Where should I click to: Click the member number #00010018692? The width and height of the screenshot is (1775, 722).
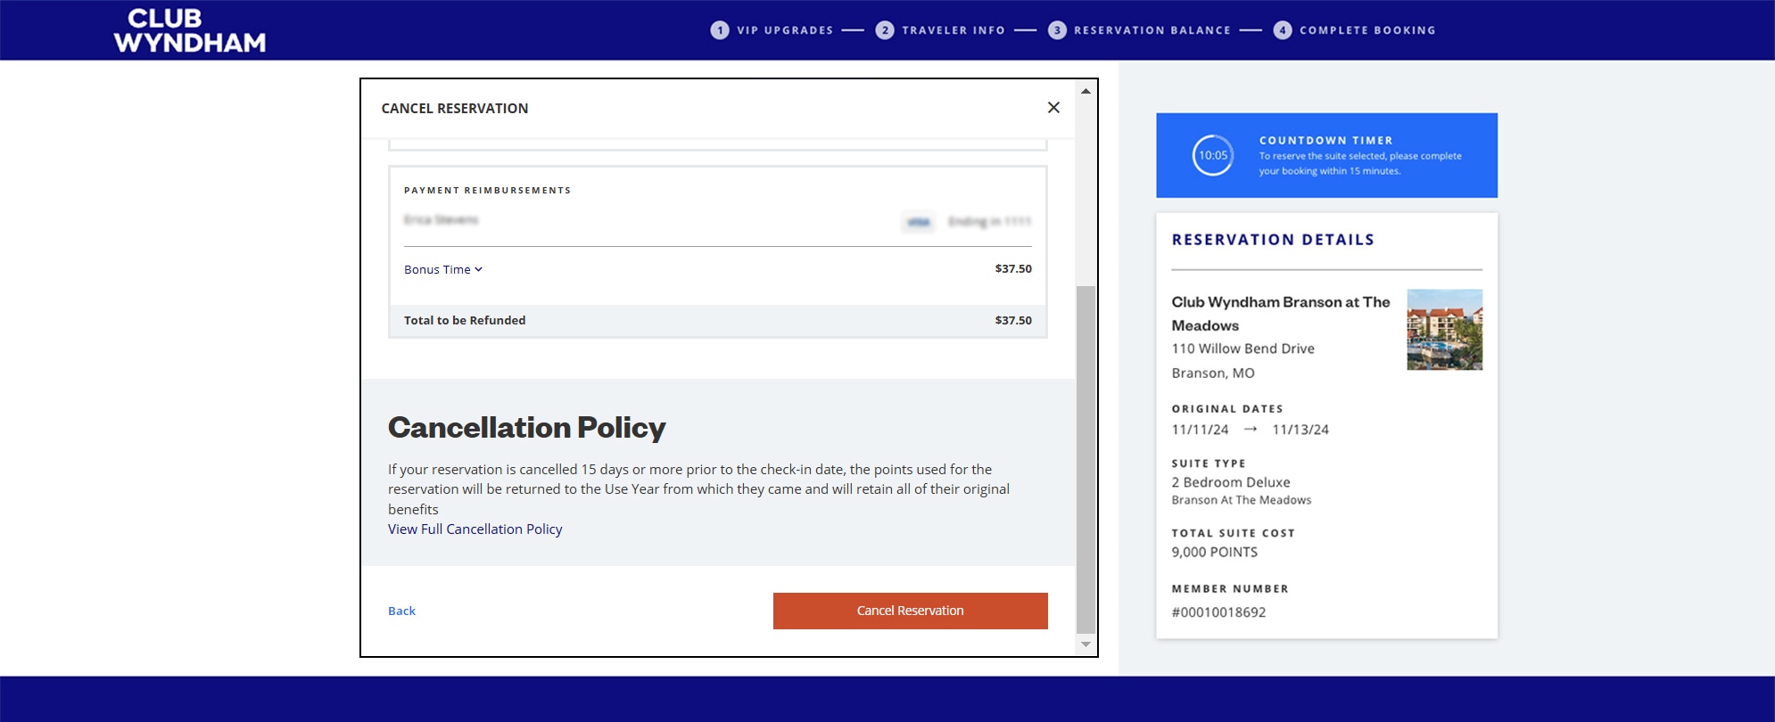1218,612
